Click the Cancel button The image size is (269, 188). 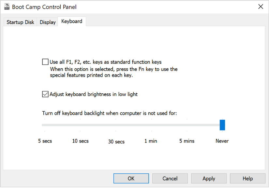click(170, 178)
